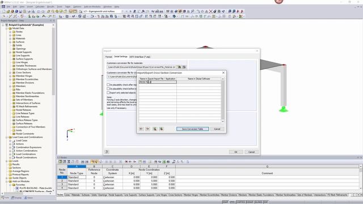Toggle DXF in status bar

click(265, 202)
